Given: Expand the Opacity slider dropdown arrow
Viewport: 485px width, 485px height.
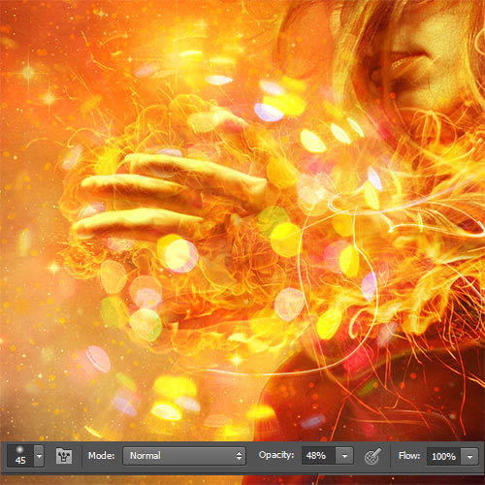Looking at the screenshot, I should tap(344, 456).
